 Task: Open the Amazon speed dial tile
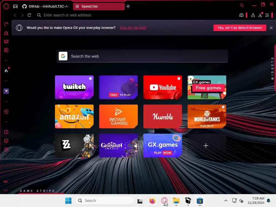click(x=74, y=116)
